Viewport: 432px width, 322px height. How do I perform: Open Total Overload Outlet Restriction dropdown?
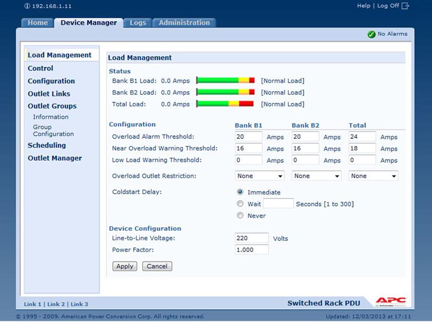373,176
